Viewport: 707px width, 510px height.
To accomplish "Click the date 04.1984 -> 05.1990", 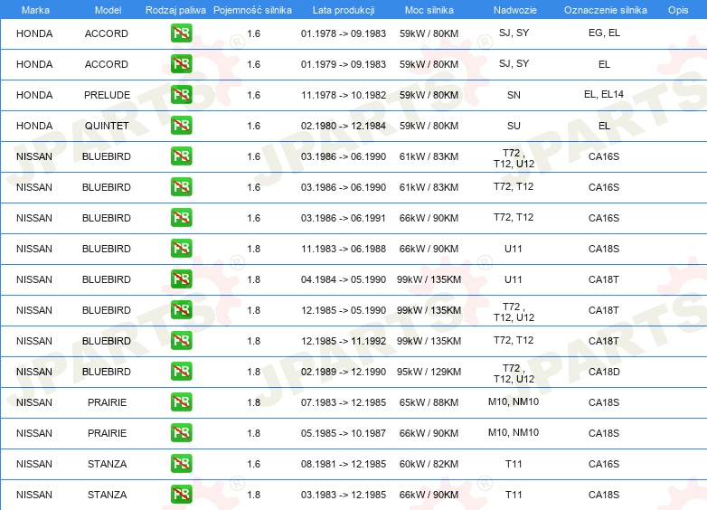I will (x=344, y=279).
